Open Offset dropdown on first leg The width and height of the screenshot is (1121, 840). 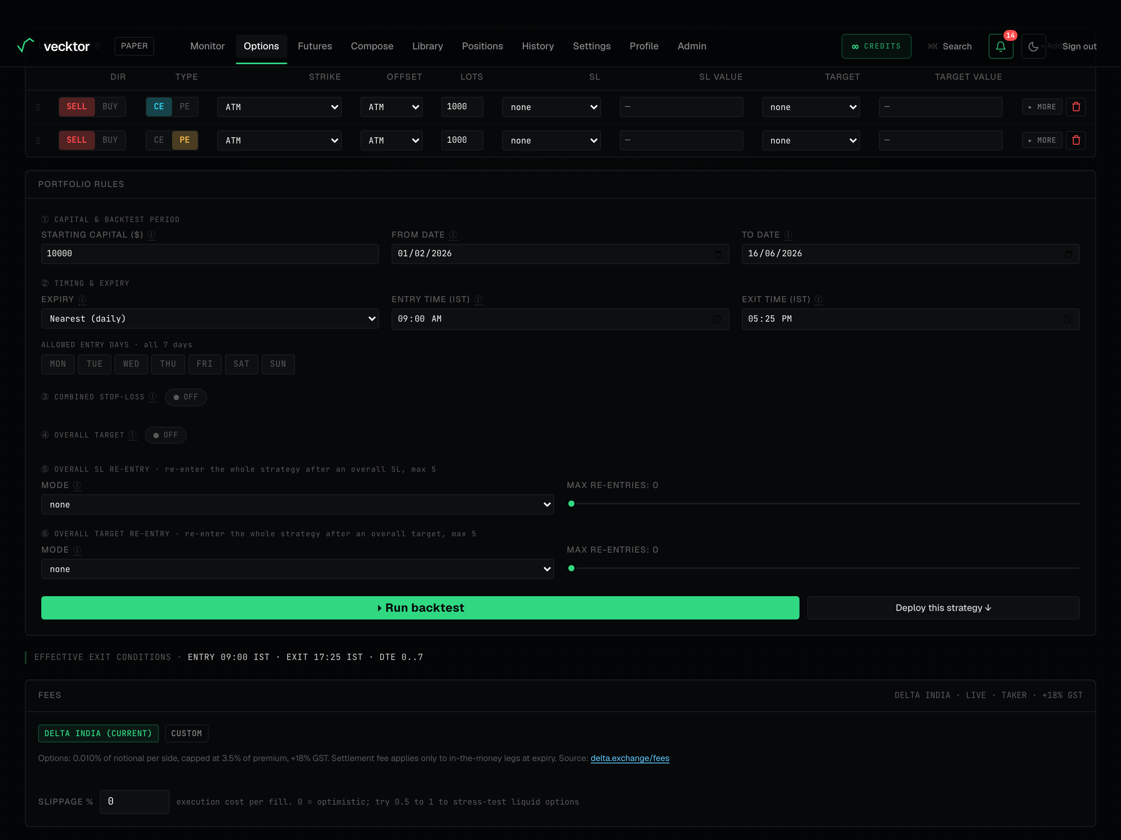[x=391, y=107]
